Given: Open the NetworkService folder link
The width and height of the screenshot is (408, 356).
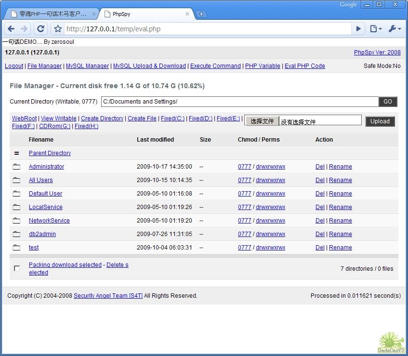Looking at the screenshot, I should pos(49,221).
